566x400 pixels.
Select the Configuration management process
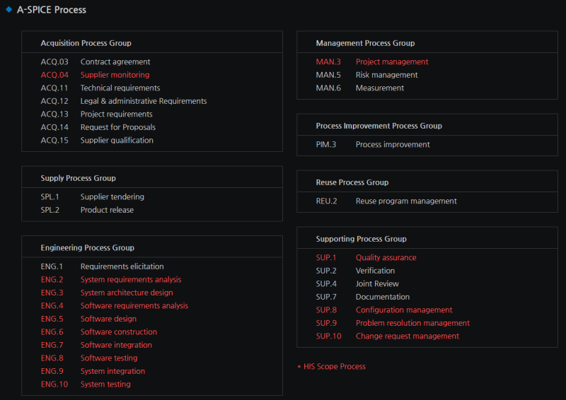point(403,310)
